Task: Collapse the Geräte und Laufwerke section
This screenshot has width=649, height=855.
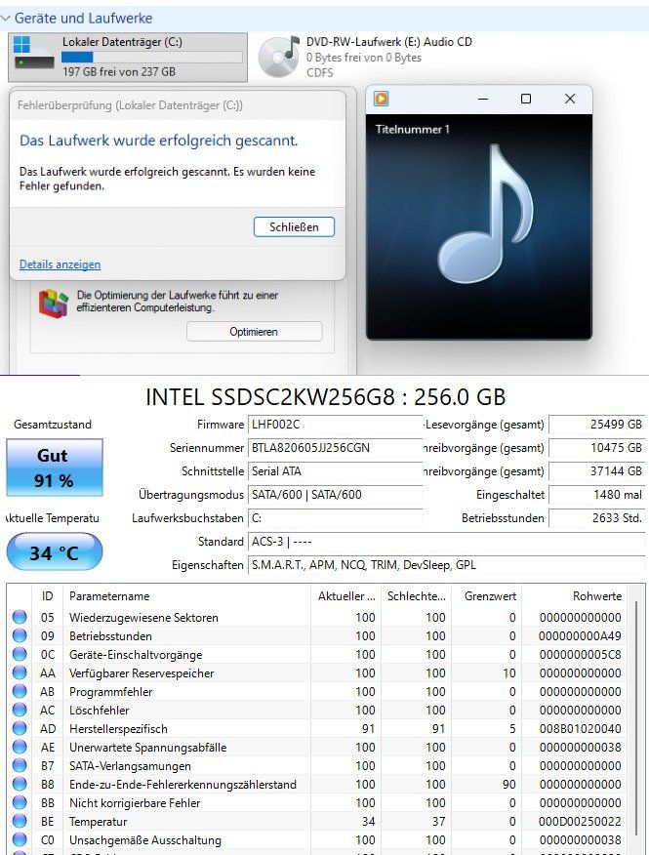Action: [6, 18]
